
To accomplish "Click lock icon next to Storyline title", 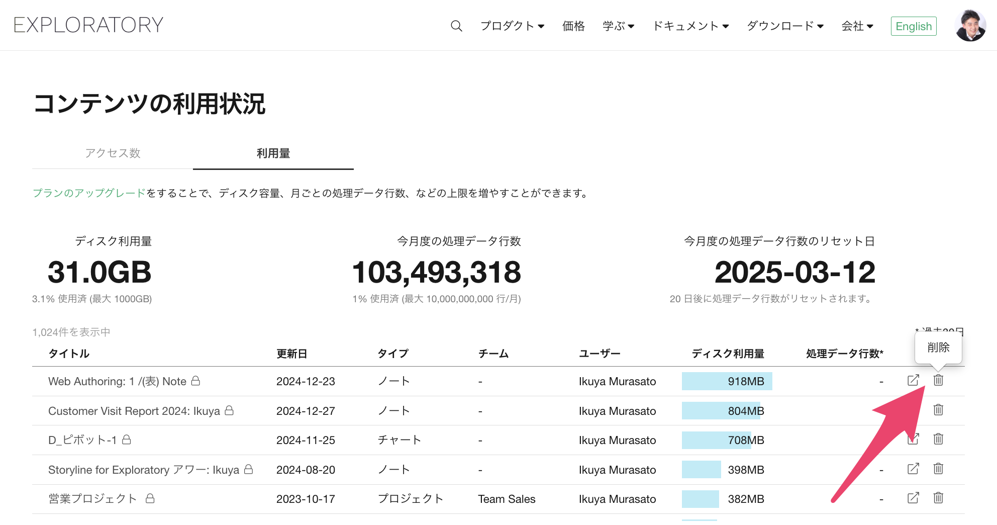I will tap(248, 469).
